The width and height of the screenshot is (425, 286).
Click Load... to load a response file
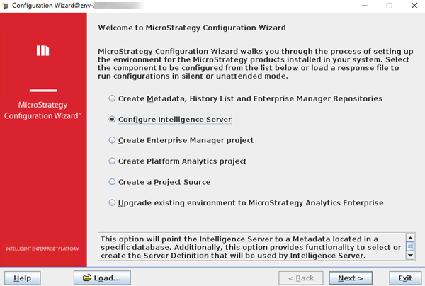click(102, 278)
